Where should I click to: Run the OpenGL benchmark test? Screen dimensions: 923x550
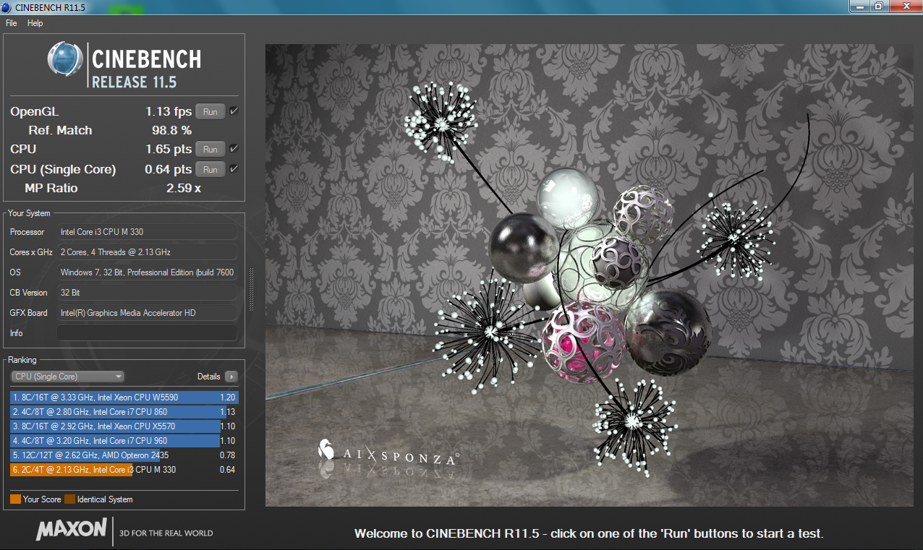pos(210,112)
